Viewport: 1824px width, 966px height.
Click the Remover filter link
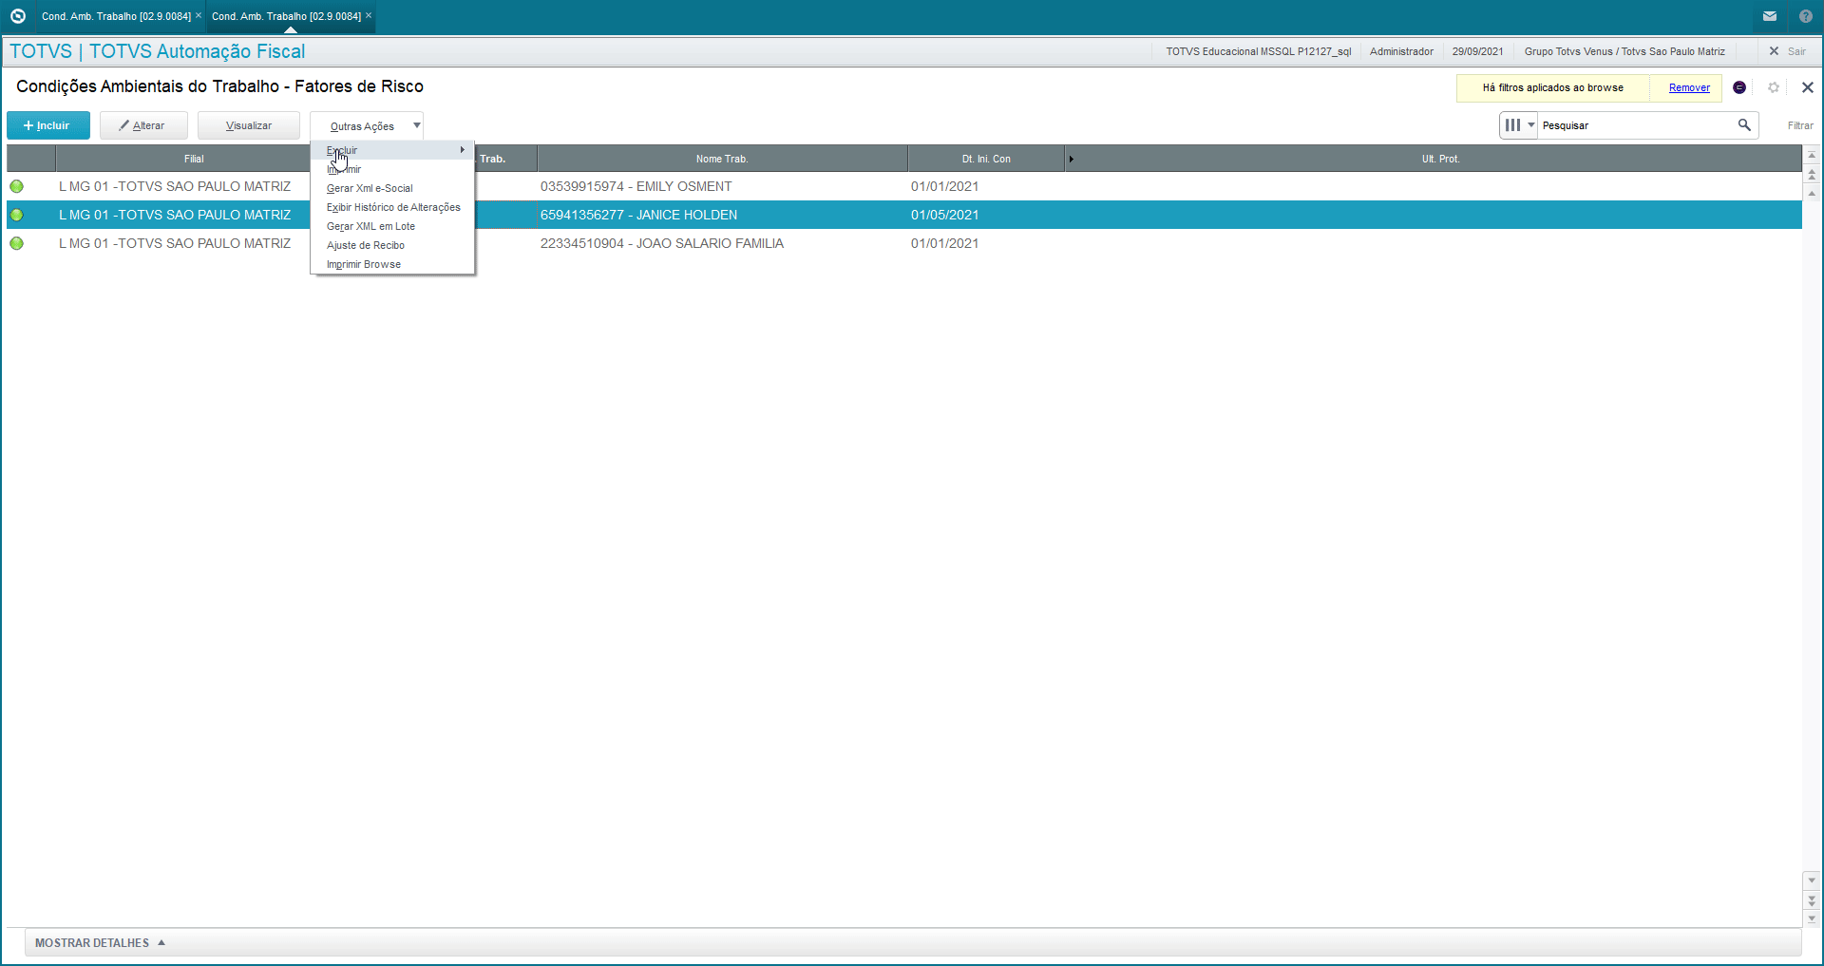(1689, 87)
